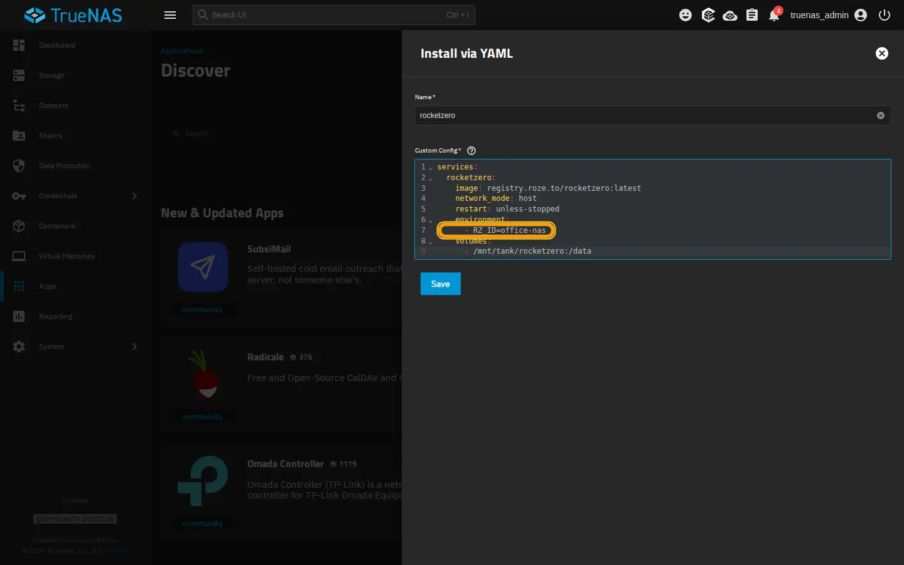Close the Install via YAML panel
Viewport: 904px width, 565px height.
pos(882,53)
